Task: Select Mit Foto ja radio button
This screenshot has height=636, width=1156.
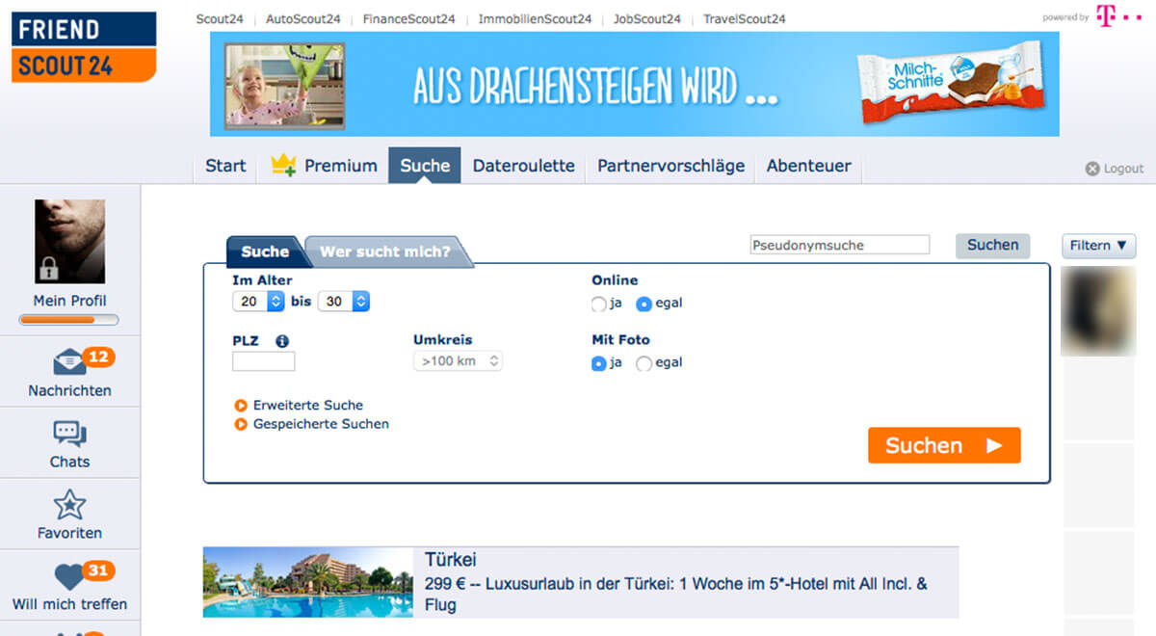Action: pos(599,363)
